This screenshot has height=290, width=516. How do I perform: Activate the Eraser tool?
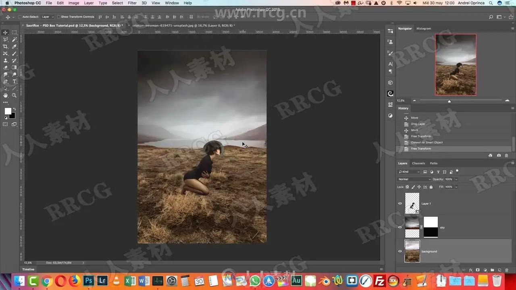coord(6,67)
